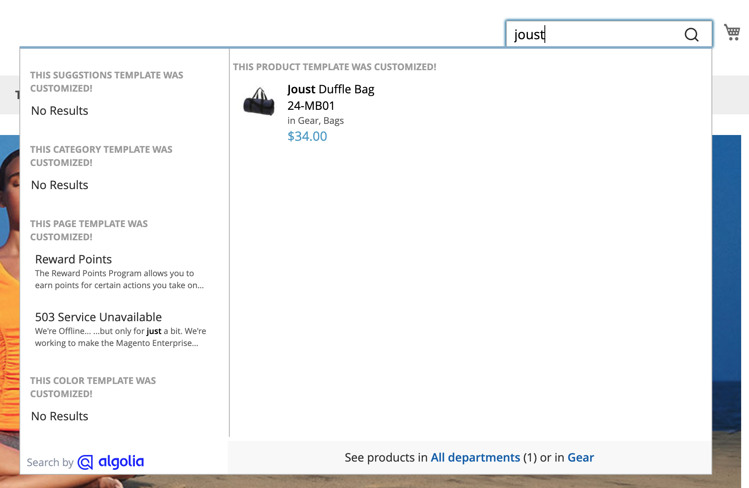
Task: Click No Results under color section
Action: pos(60,416)
